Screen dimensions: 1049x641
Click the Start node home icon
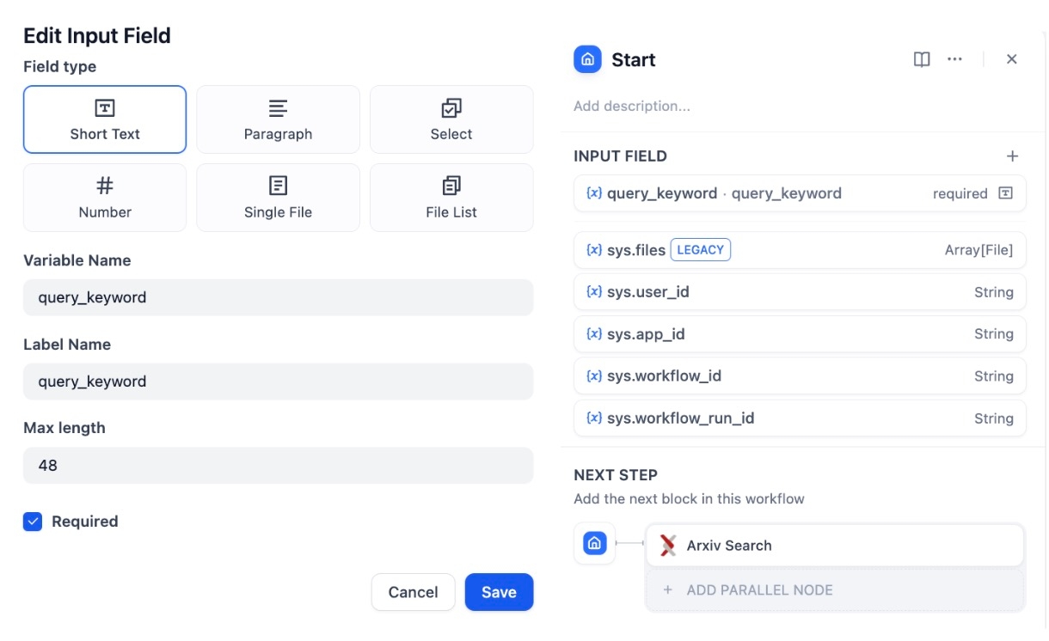(x=588, y=59)
